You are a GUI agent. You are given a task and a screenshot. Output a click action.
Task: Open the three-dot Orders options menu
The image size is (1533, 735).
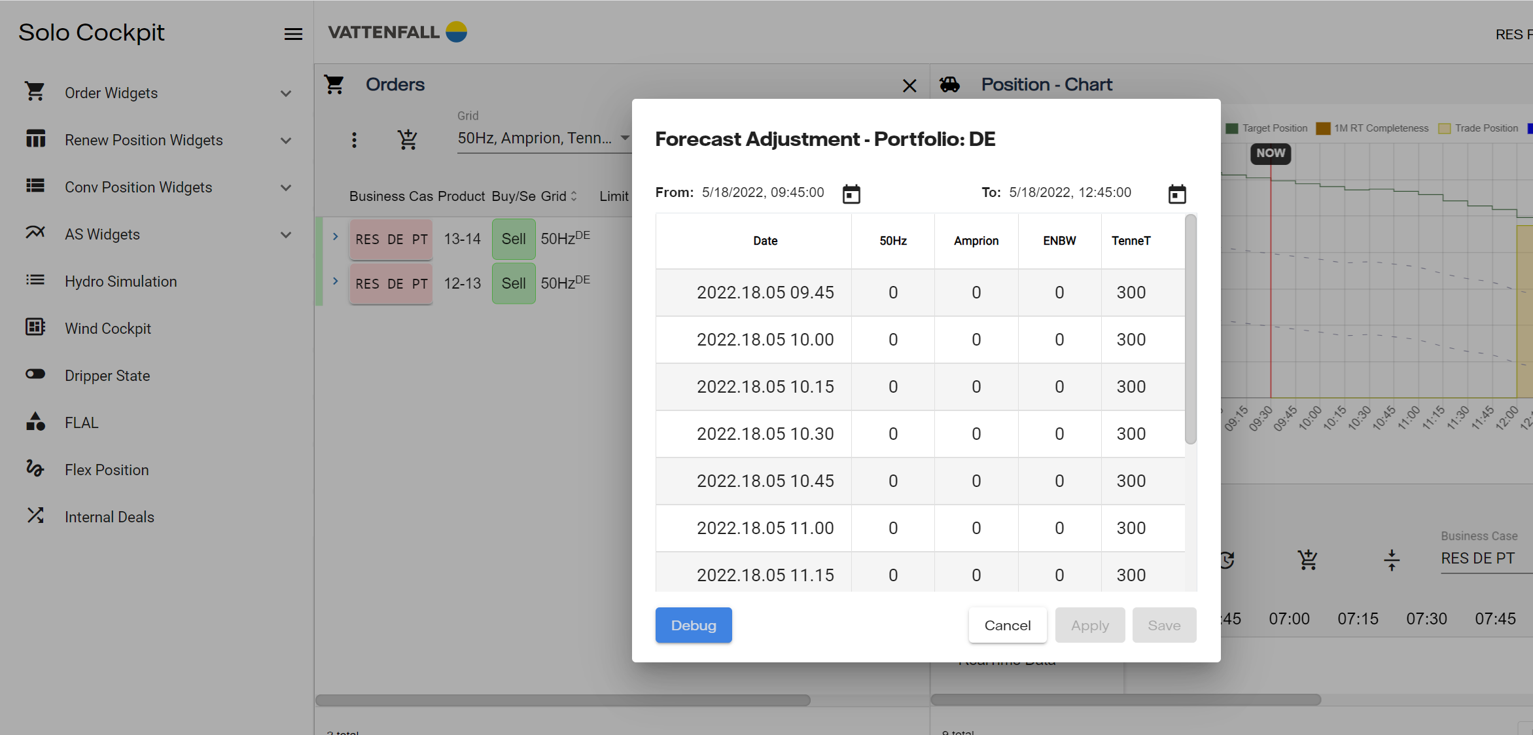[x=354, y=139]
